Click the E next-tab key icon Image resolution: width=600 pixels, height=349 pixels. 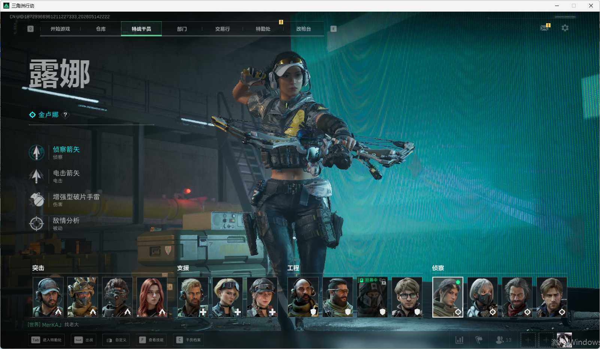coord(333,29)
